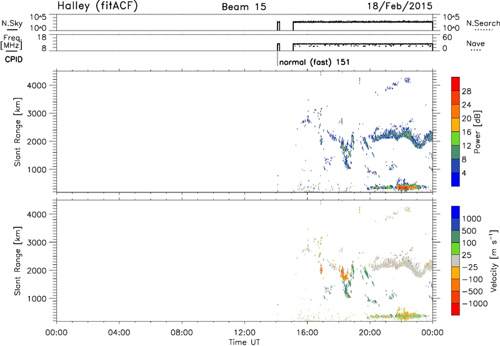Click the red bottom of Velocity color bar
Screen dimensions: 500x346
tap(456, 309)
